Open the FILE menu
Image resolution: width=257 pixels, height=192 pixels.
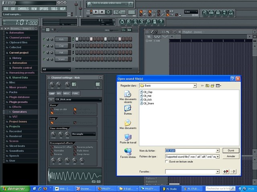(6, 9)
